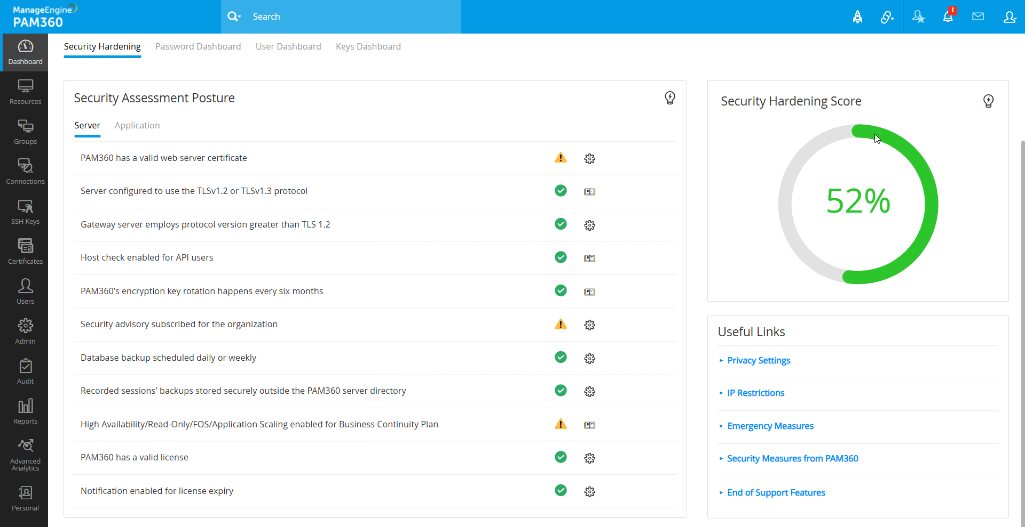Open the Audit section

tap(25, 370)
